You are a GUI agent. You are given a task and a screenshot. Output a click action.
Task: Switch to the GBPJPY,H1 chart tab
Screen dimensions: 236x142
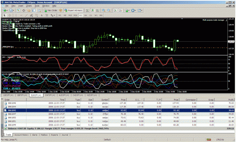[22, 95]
